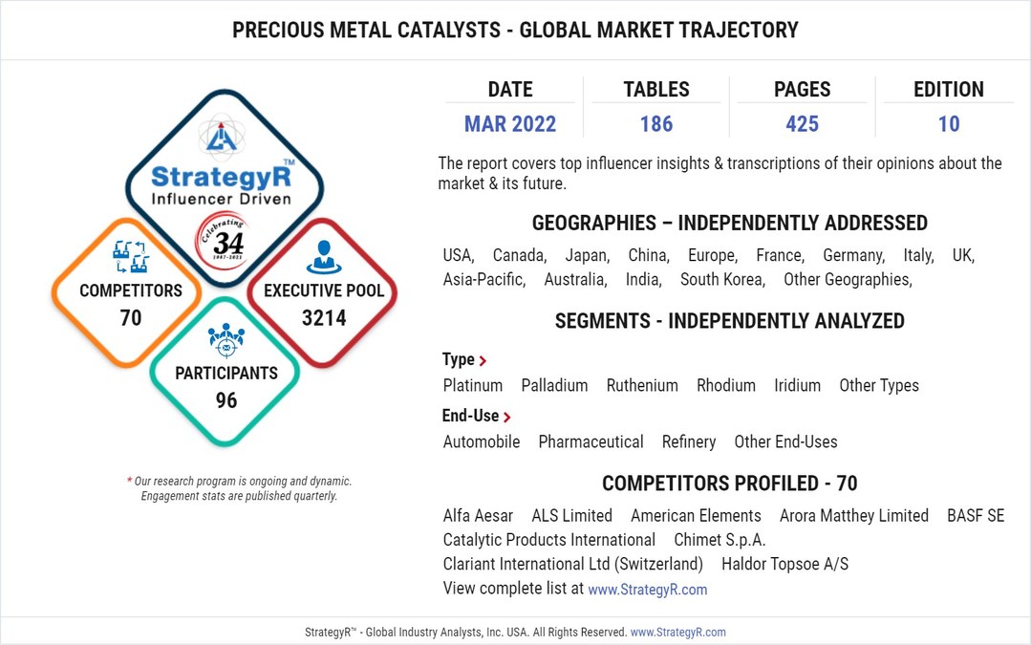Image resolution: width=1031 pixels, height=645 pixels.
Task: Select Palladium type segment
Action: click(554, 386)
